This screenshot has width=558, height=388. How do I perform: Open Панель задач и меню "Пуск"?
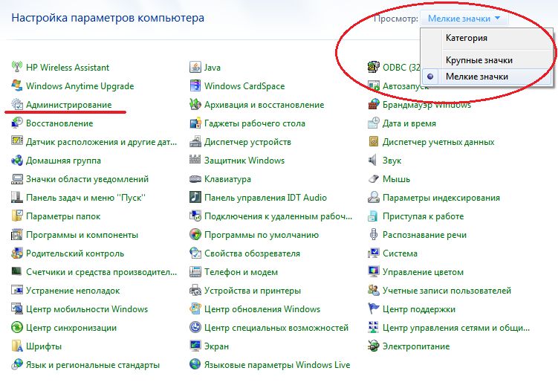coord(85,198)
